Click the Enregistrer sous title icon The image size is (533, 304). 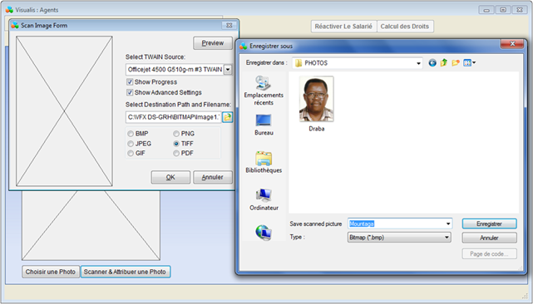coord(243,46)
